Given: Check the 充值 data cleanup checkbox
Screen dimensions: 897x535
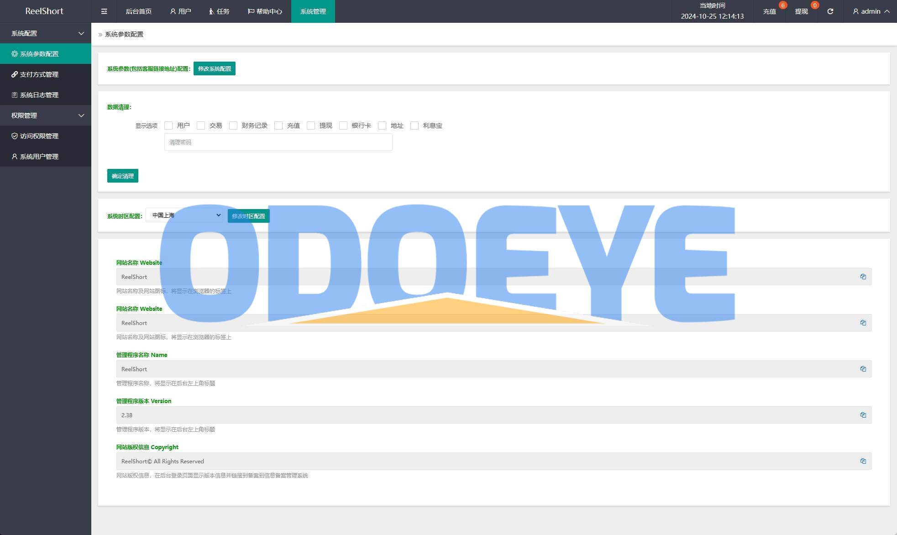Looking at the screenshot, I should 278,126.
